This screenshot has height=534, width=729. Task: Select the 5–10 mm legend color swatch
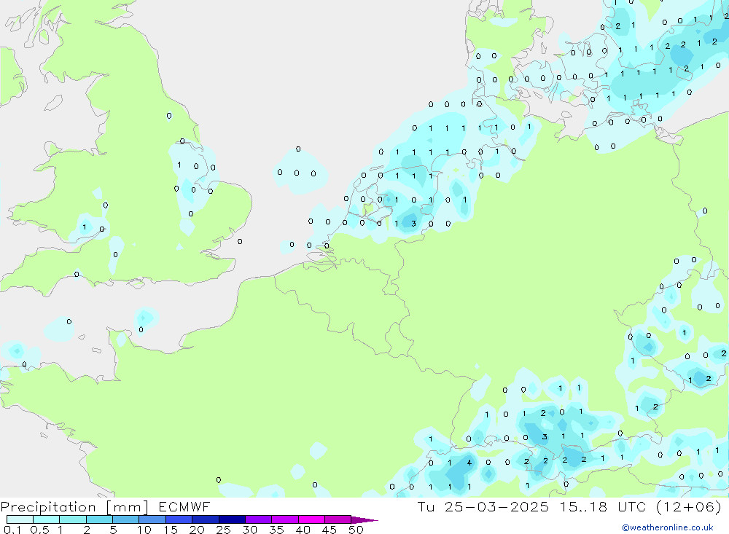(126, 519)
